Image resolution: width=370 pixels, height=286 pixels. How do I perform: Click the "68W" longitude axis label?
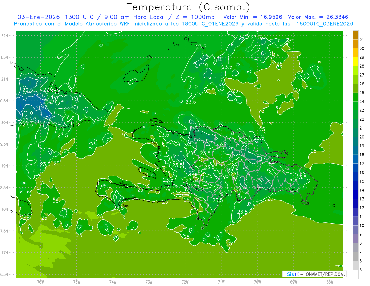click(329, 282)
